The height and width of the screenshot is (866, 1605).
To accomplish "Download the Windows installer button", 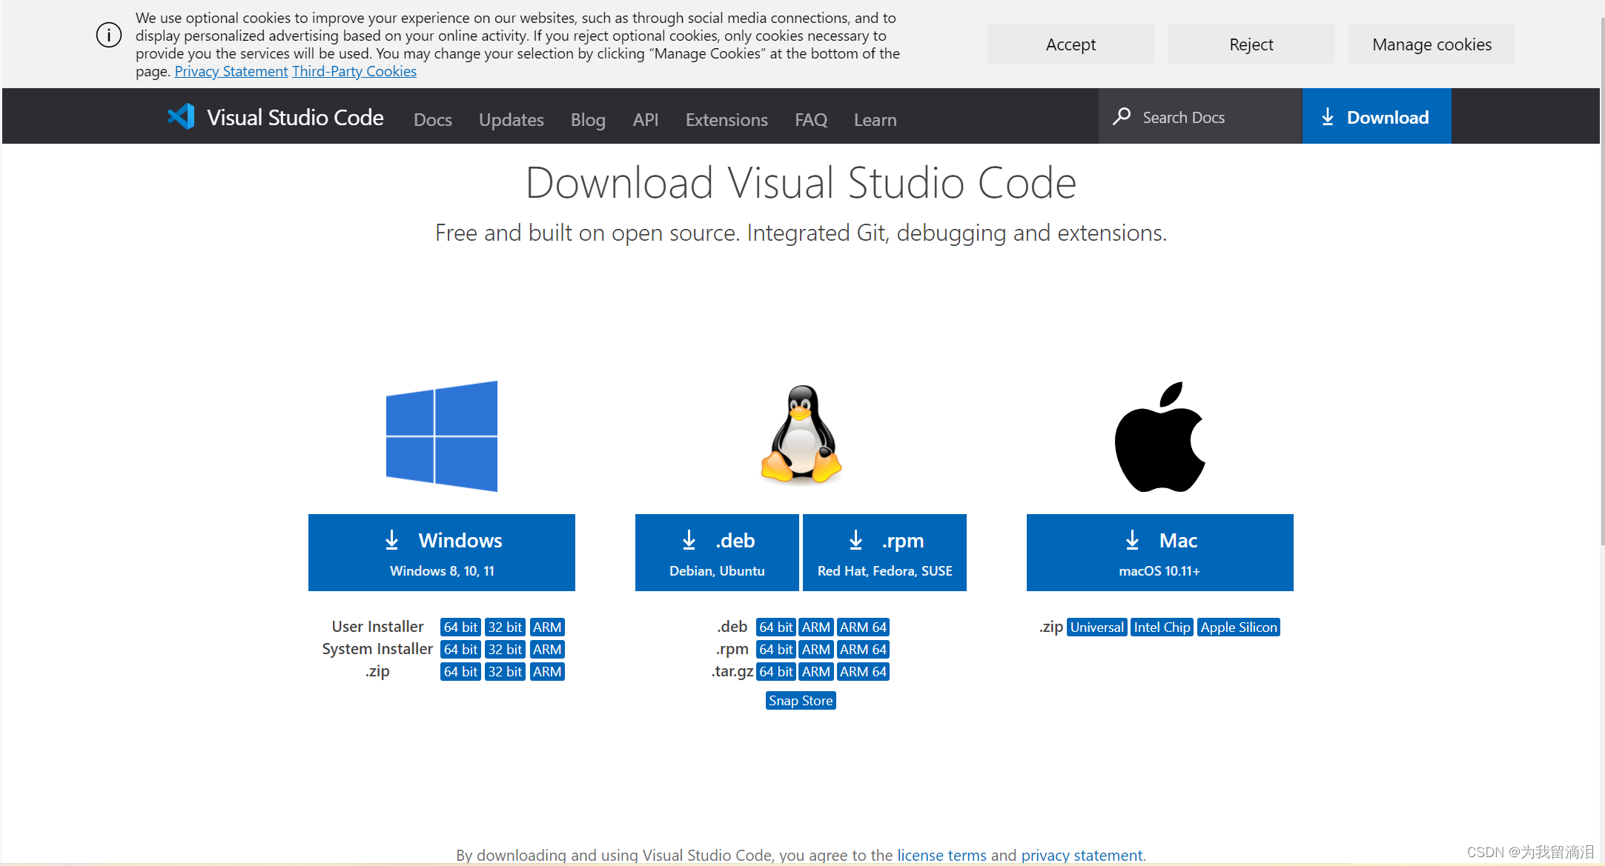I will point(442,553).
